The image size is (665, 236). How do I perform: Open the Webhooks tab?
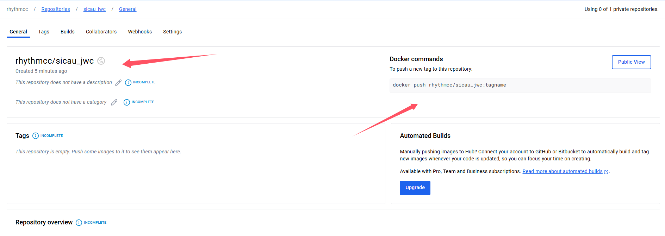coord(140,32)
